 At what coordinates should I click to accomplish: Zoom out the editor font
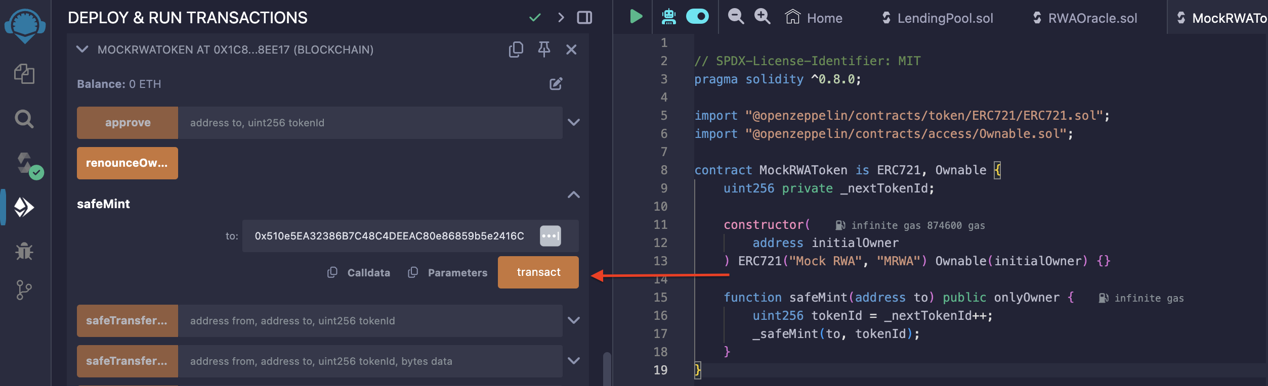(736, 17)
